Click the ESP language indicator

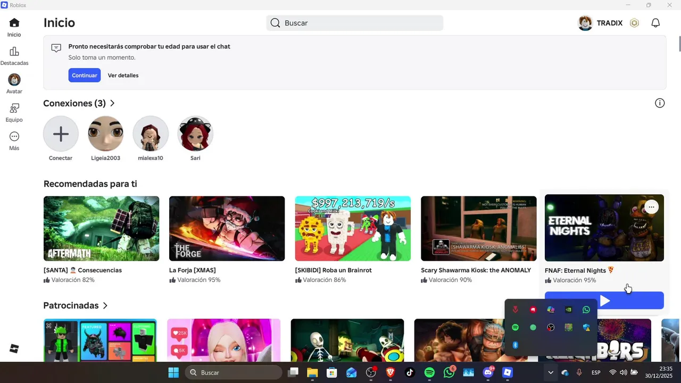pos(596,373)
